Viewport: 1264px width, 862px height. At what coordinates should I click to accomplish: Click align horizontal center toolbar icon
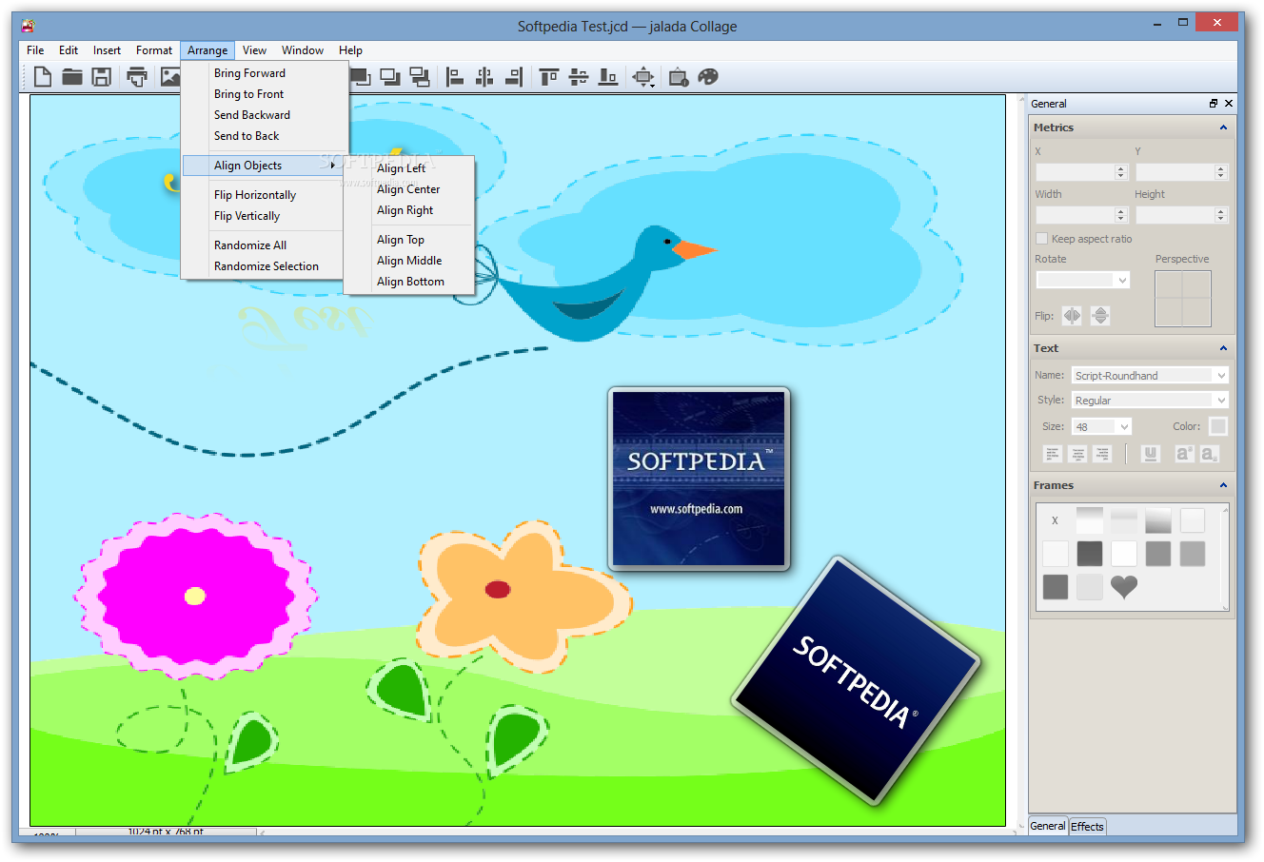[484, 77]
